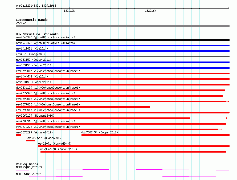Open the esv3560159 Boomsma2014 label
This screenshot has height=180, width=237.
(35, 116)
